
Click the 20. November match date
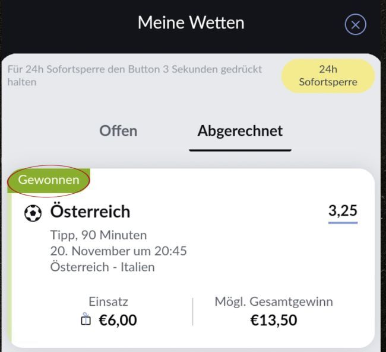tap(119, 251)
